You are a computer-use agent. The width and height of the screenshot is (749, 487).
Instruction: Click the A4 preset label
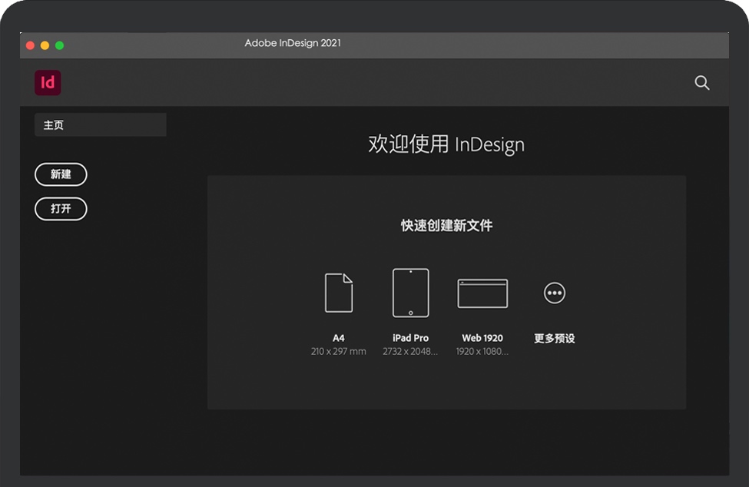339,338
